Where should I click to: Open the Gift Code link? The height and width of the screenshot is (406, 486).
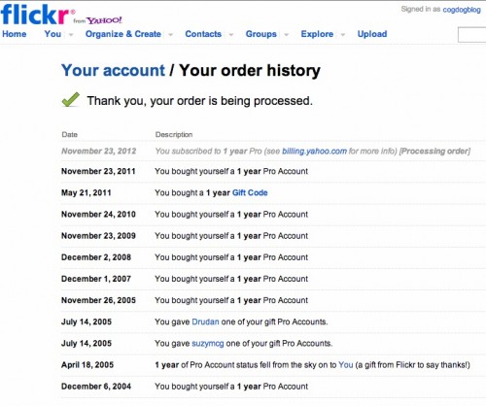250,192
